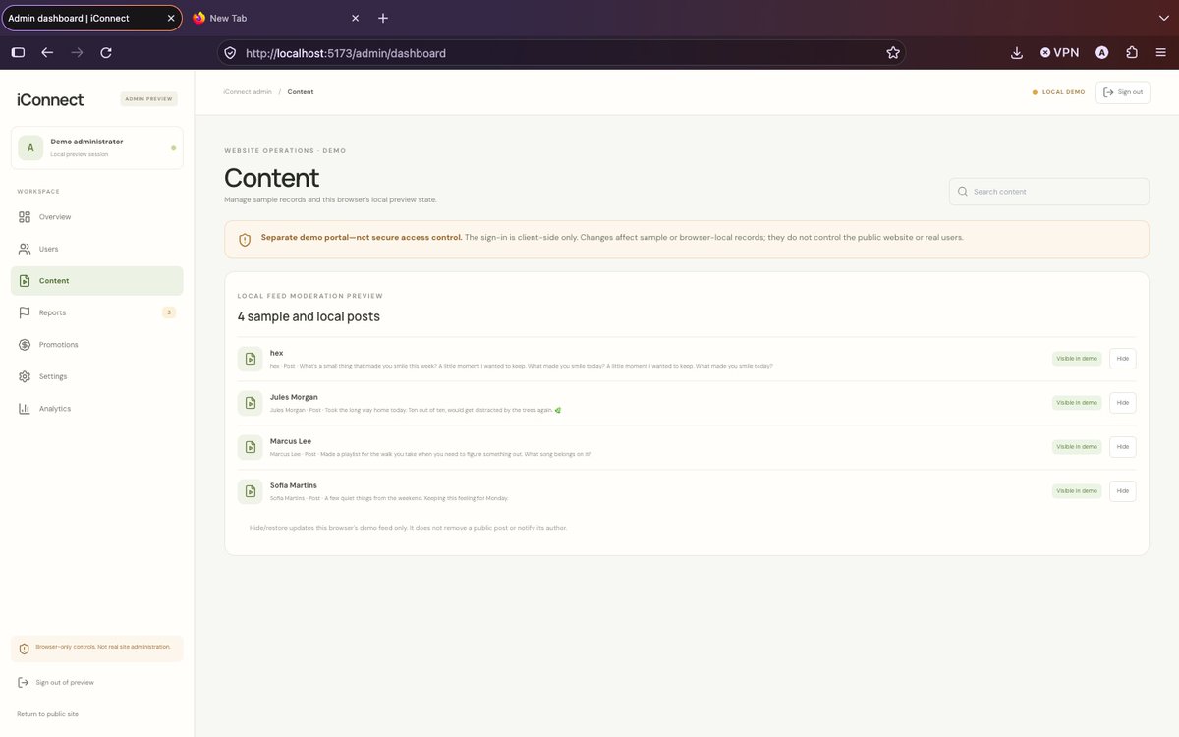Reload the page
This screenshot has height=737, width=1179.
pyautogui.click(x=106, y=53)
